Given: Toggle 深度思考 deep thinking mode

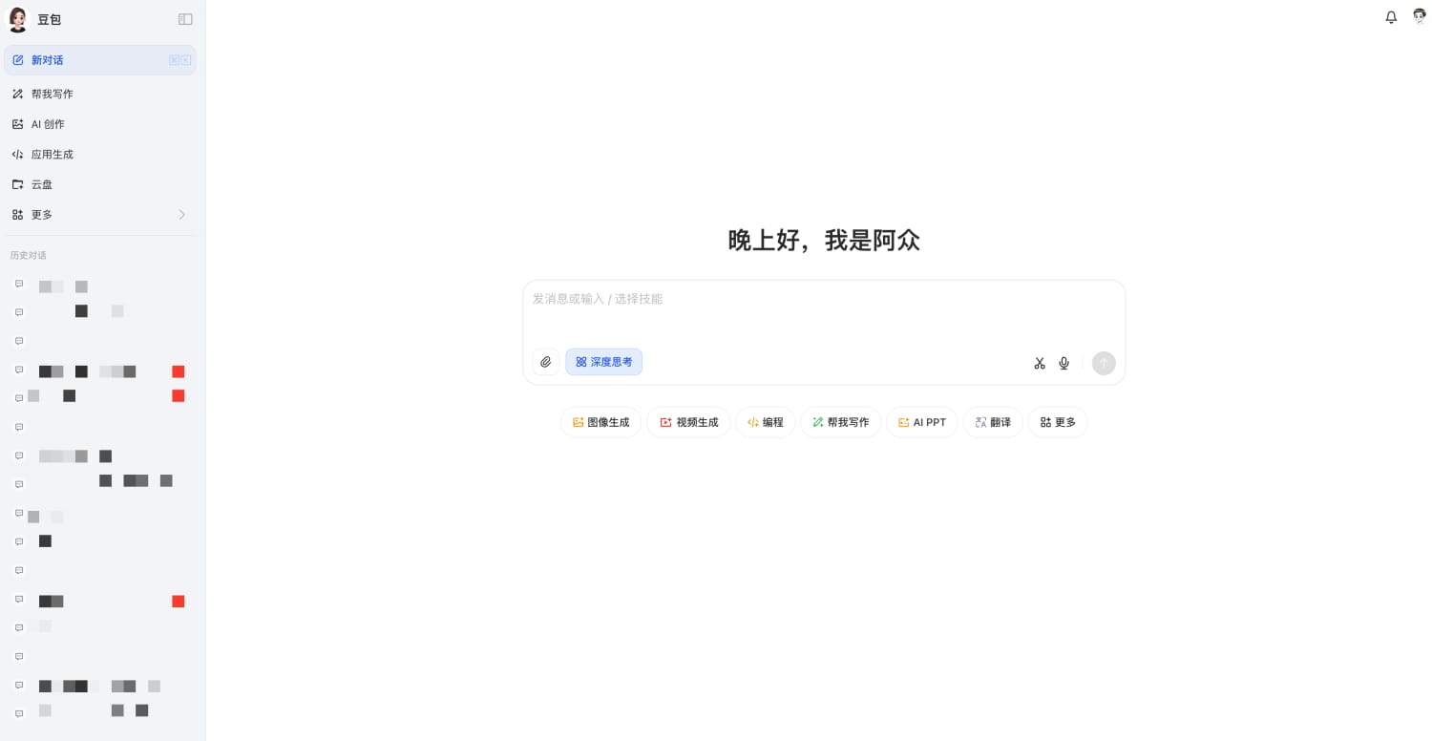Looking at the screenshot, I should click(603, 362).
